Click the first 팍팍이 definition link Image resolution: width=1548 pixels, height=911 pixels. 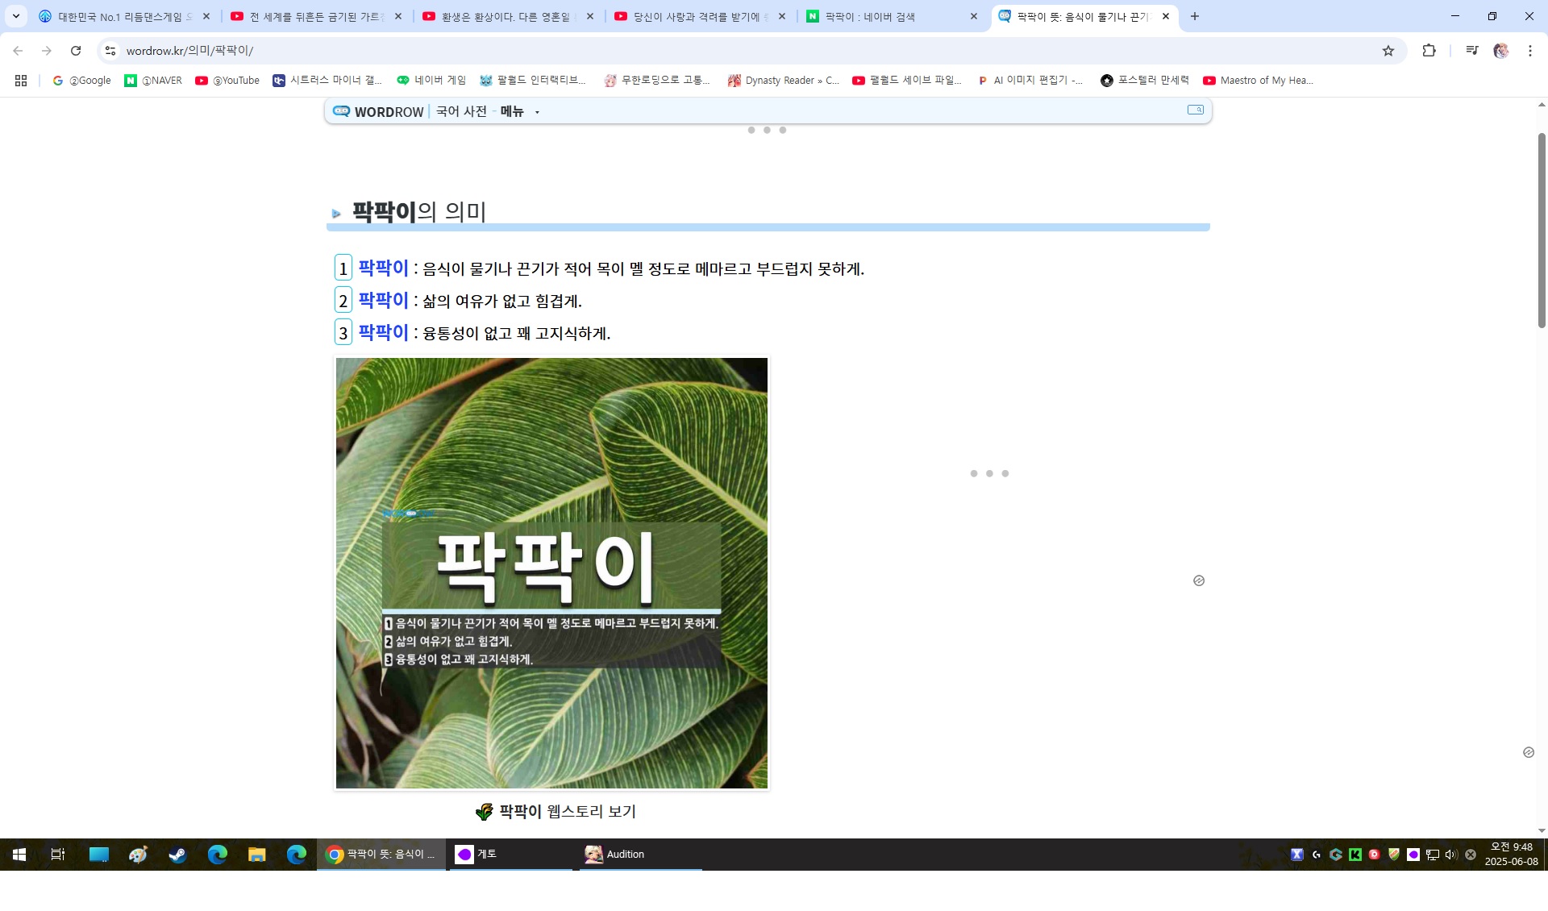[x=383, y=268]
